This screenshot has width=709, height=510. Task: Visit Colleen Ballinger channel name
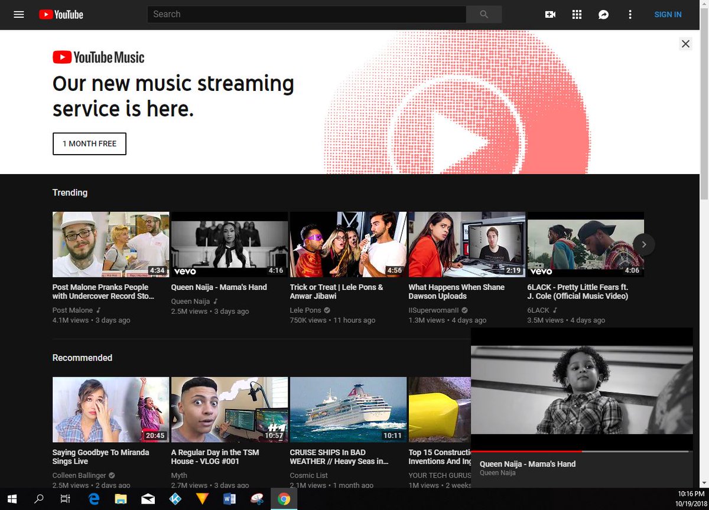(x=79, y=475)
